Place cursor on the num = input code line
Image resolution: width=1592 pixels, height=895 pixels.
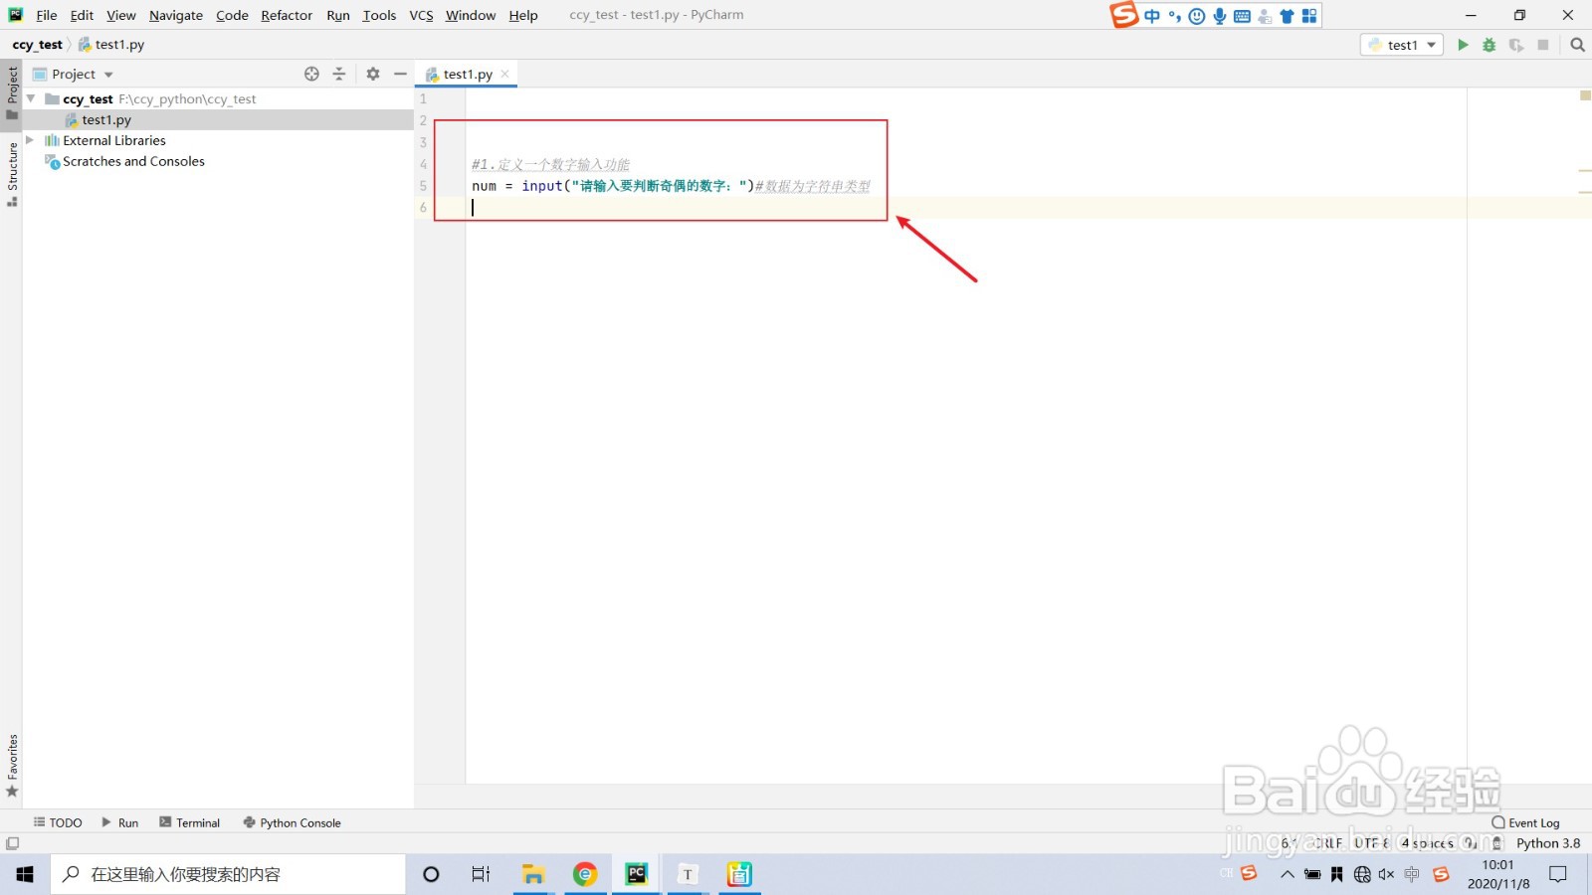[671, 186]
